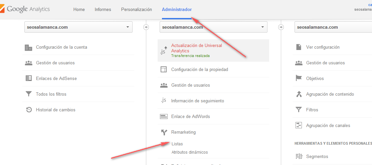
Task: Click the funnel icon beside Filtros in view column
Action: tap(299, 110)
